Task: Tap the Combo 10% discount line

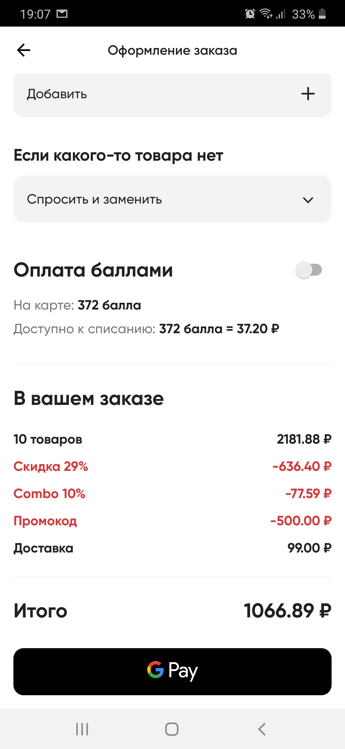Action: coord(172,494)
